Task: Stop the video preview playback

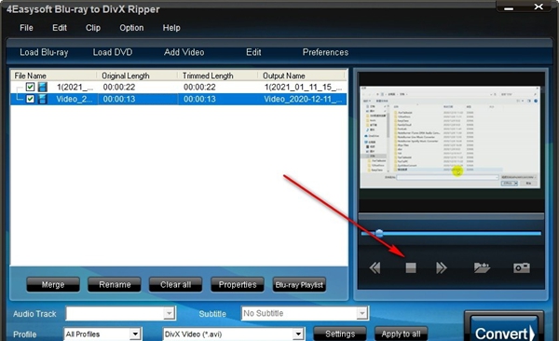Action: (411, 267)
